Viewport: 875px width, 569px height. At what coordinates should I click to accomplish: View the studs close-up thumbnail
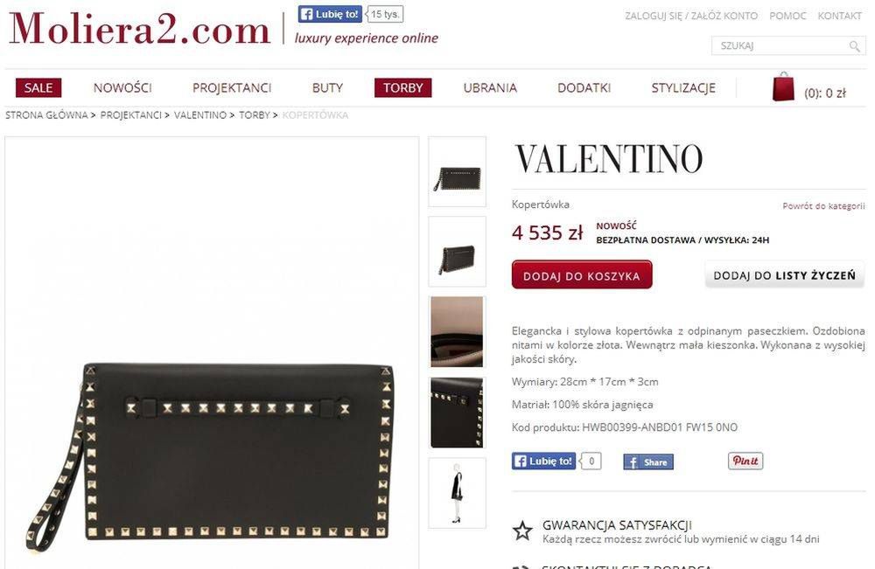(x=457, y=413)
